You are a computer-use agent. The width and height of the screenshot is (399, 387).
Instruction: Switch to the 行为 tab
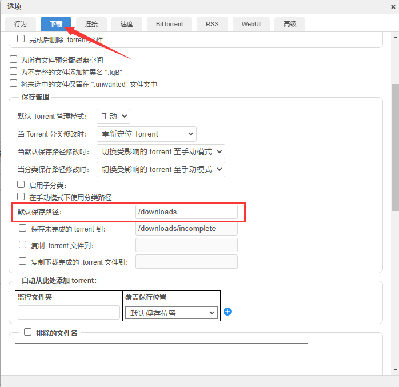pos(21,24)
